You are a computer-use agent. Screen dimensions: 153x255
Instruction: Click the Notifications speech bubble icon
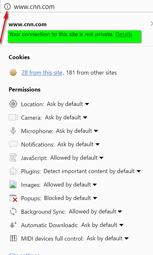[13, 144]
